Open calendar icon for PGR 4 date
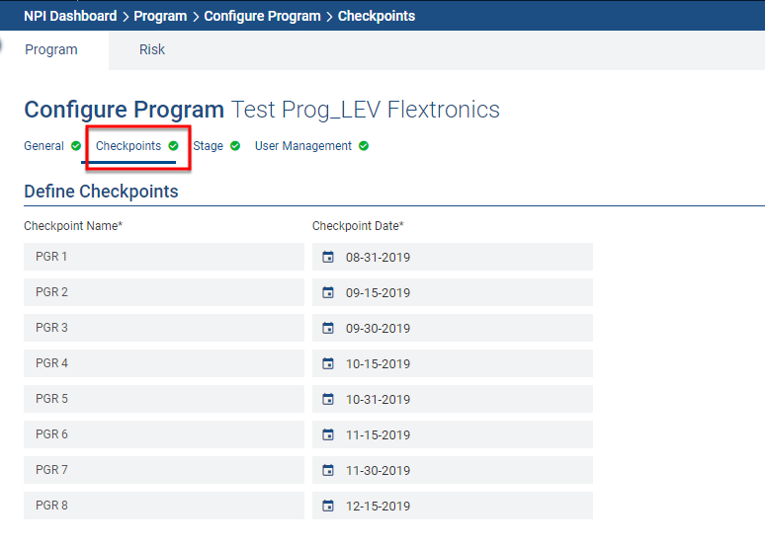The height and width of the screenshot is (548, 765). [x=328, y=364]
